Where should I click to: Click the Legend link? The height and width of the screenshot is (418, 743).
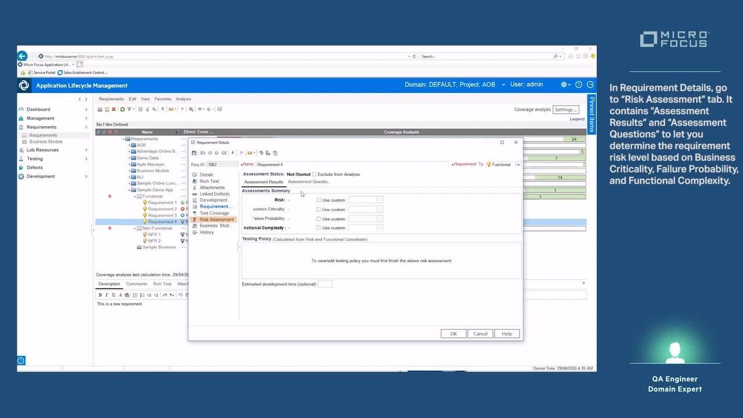577,119
